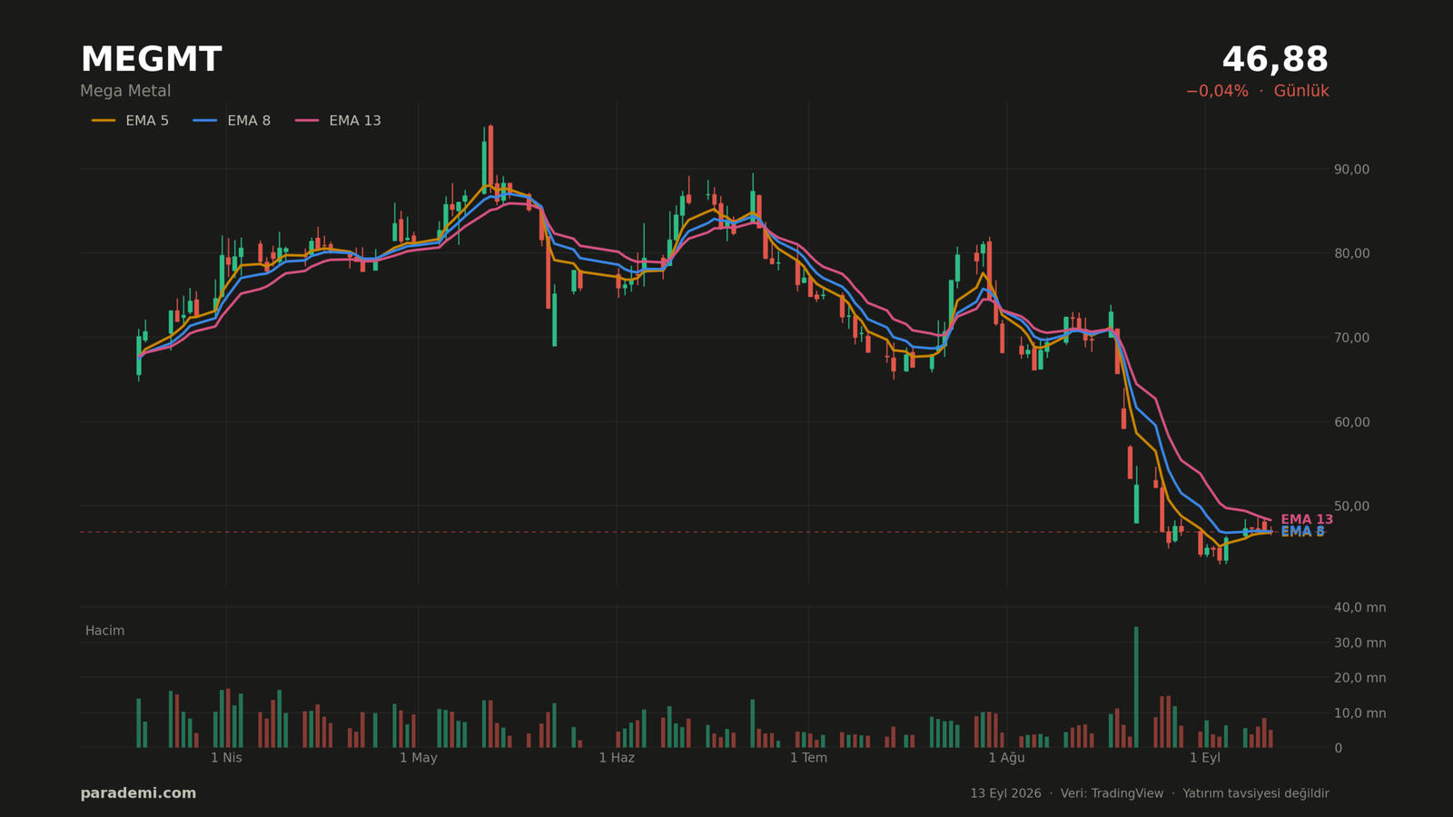Click the 50,00 price axis label
The height and width of the screenshot is (817, 1453).
(x=1351, y=506)
